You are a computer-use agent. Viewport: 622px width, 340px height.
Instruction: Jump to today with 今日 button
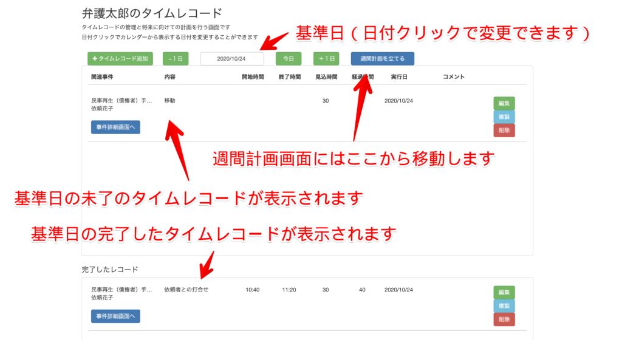click(289, 59)
